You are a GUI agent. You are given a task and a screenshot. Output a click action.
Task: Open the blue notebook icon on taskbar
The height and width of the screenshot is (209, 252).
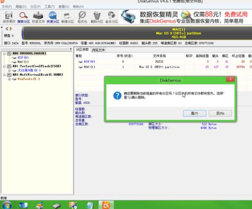point(89,205)
